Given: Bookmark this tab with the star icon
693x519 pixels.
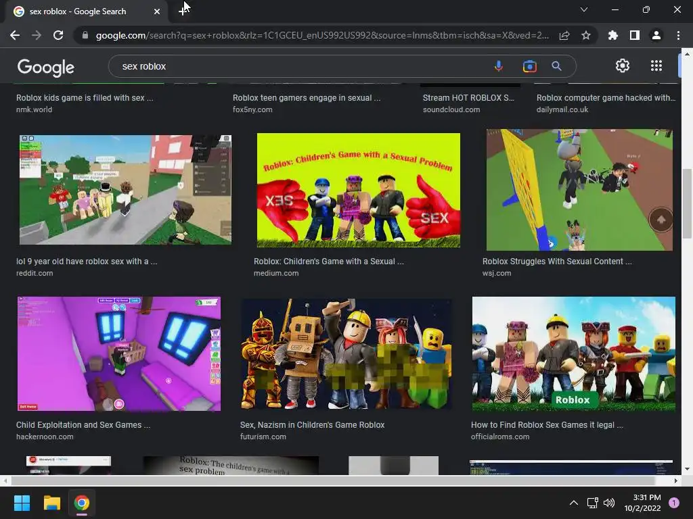Looking at the screenshot, I should click(x=586, y=35).
